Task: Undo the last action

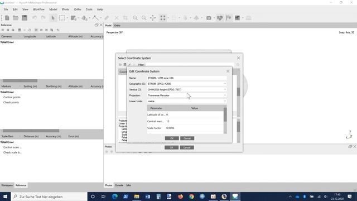Action: (35, 18)
